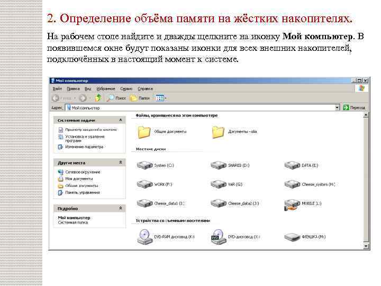This screenshot has height=286, width=381.
Task: Click the vertical scrollbar down arrow
Action: click(366, 246)
